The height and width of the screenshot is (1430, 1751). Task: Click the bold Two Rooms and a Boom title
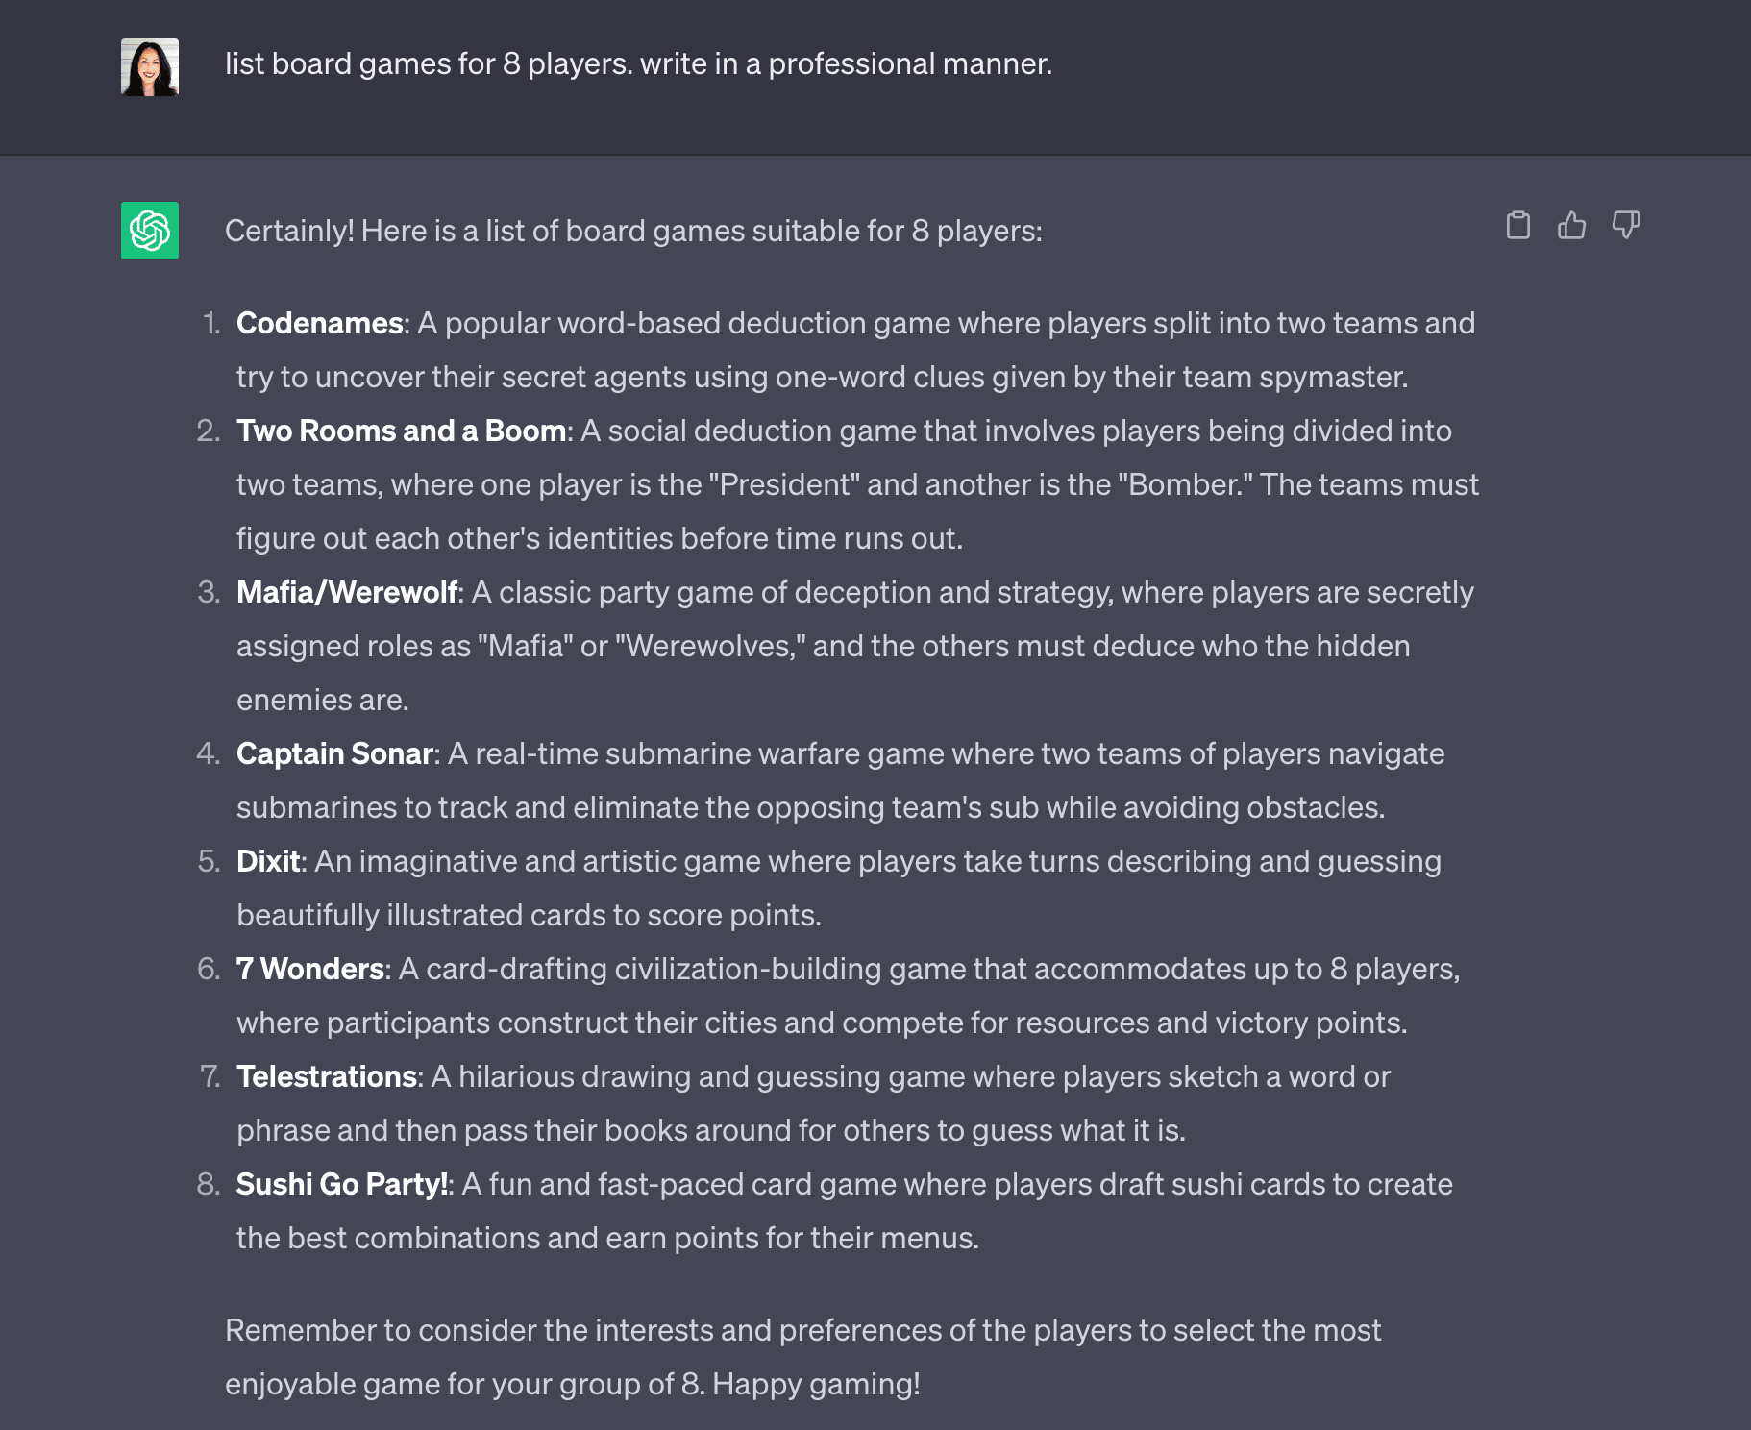point(401,431)
